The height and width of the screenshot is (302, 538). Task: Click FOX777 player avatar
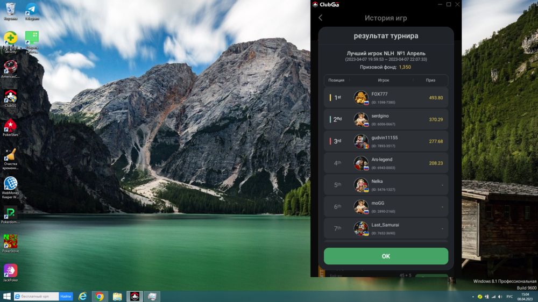pyautogui.click(x=360, y=98)
